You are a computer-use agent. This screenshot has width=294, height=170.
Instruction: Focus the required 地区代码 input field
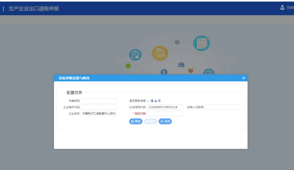point(165,114)
